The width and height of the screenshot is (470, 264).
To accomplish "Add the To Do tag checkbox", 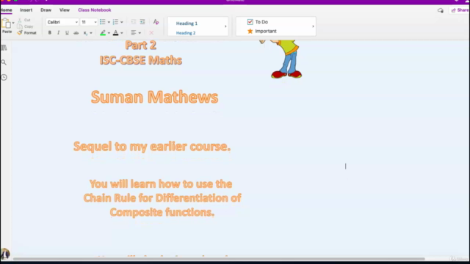I will tap(250, 22).
